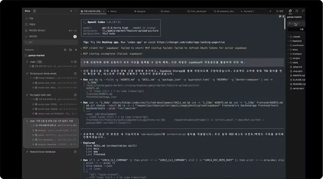Open the source control branch panel icon
The image size is (323, 179).
click(303, 11)
